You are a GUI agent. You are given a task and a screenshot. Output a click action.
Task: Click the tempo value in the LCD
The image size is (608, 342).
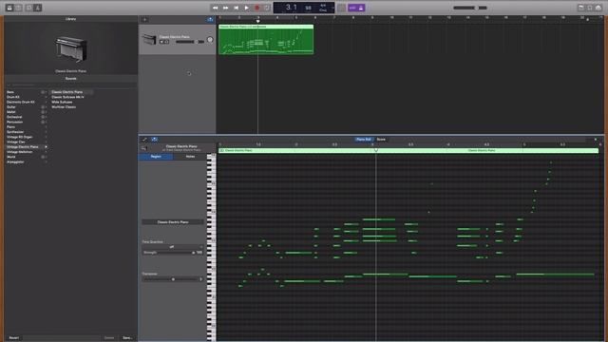coord(308,8)
